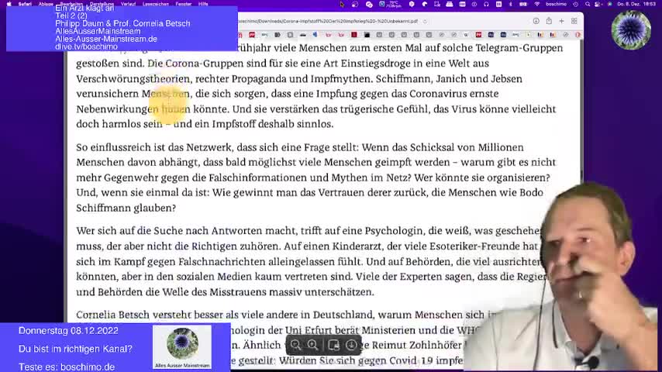The height and width of the screenshot is (372, 662).
Task: Open the Safari menu
Action: pos(25,4)
